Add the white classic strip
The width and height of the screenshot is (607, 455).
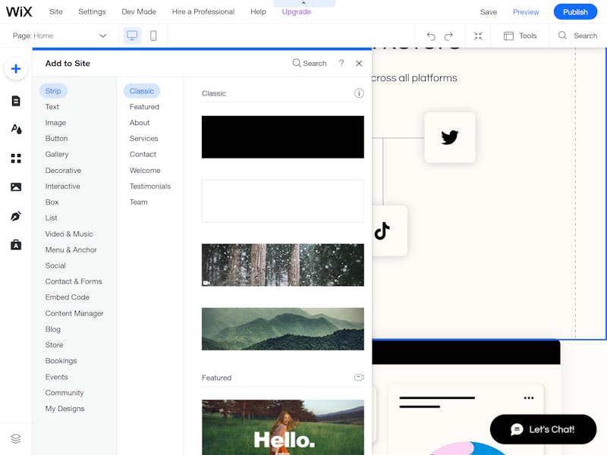tap(282, 201)
